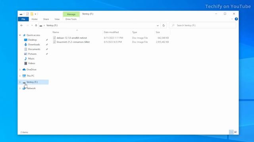Go up one folder level
This screenshot has width=254, height=142.
point(36,25)
